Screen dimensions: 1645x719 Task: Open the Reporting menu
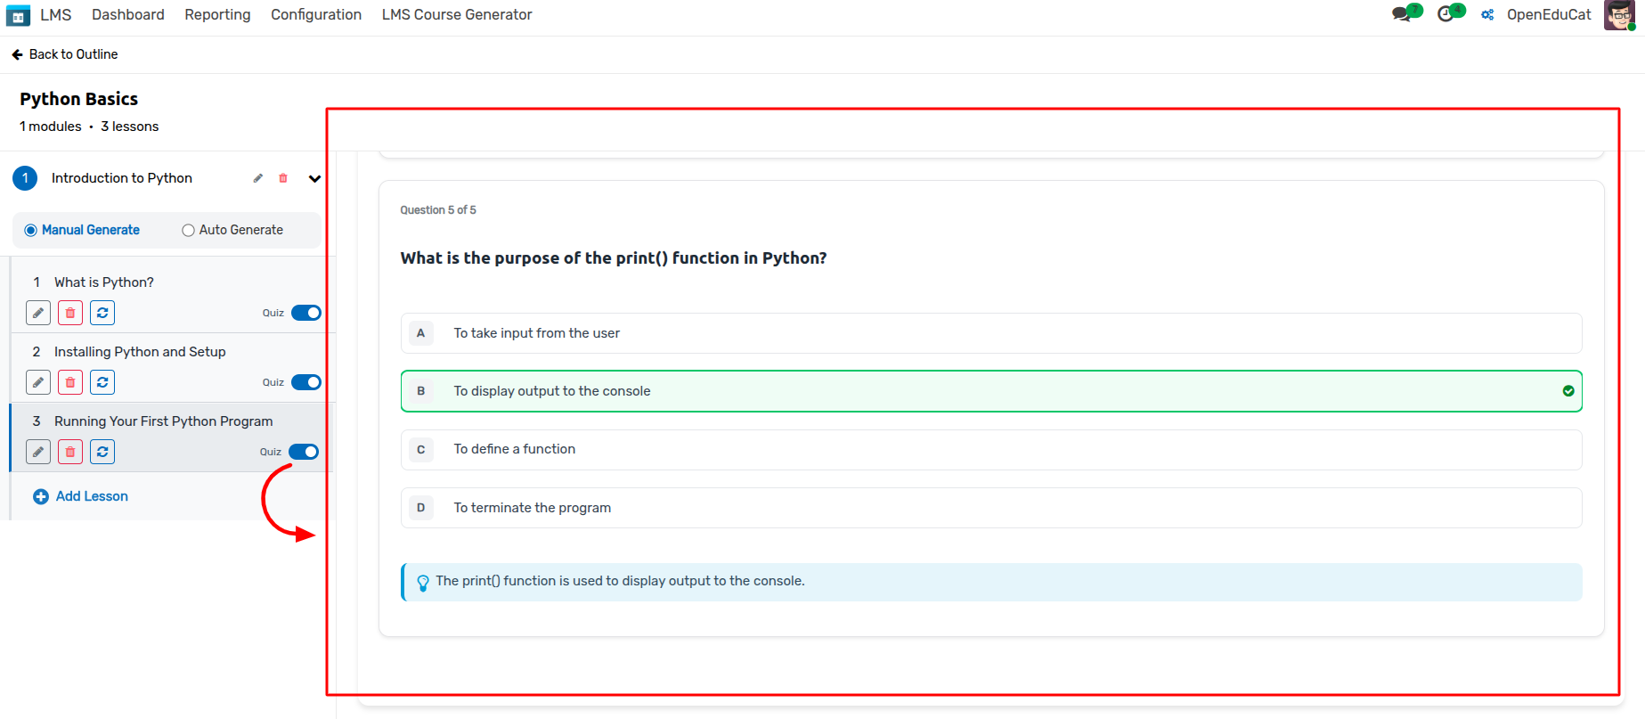pyautogui.click(x=217, y=15)
